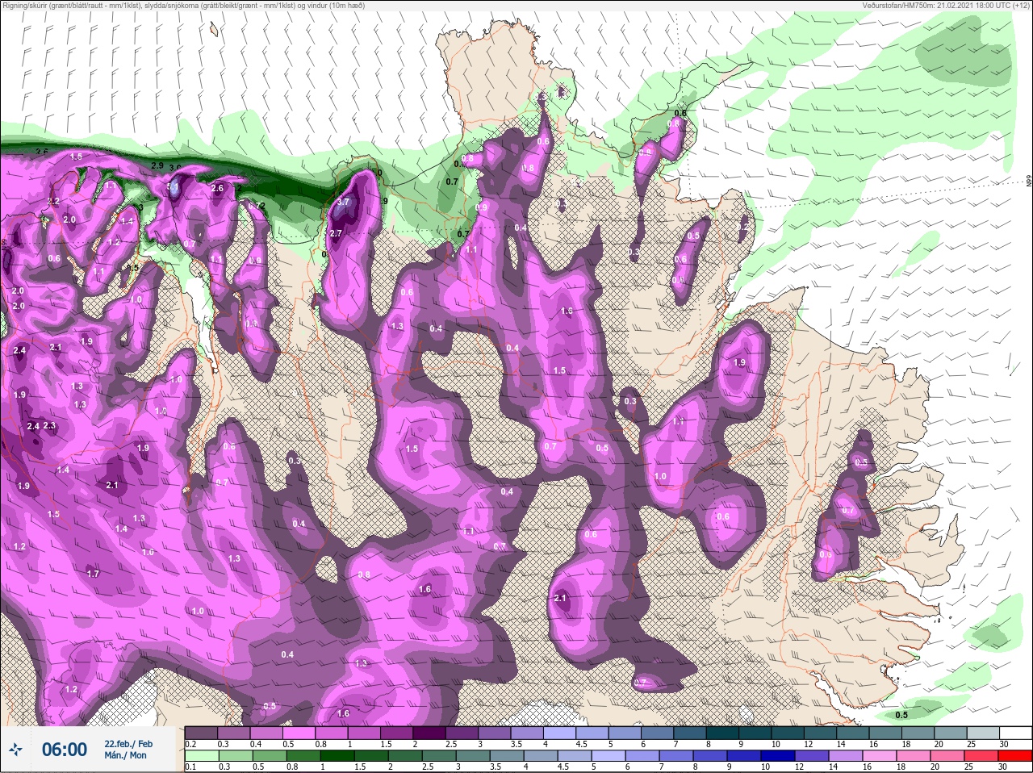Click the 'Veðurstofan/HM750m' model run timestamp
1033x773 pixels.
click(x=946, y=6)
